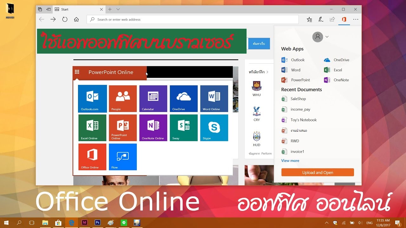The height and width of the screenshot is (228, 406).
Task: Click the Share icon in Edge toolbar
Action: pyautogui.click(x=332, y=19)
